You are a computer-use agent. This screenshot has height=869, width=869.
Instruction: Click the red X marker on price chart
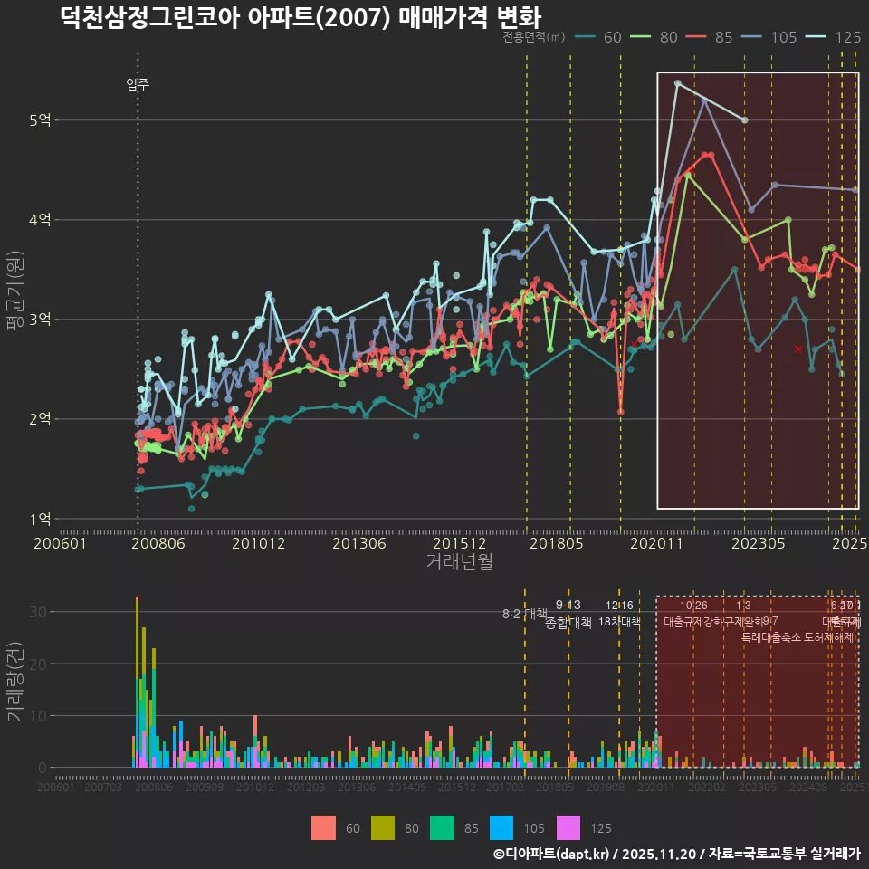coord(797,349)
